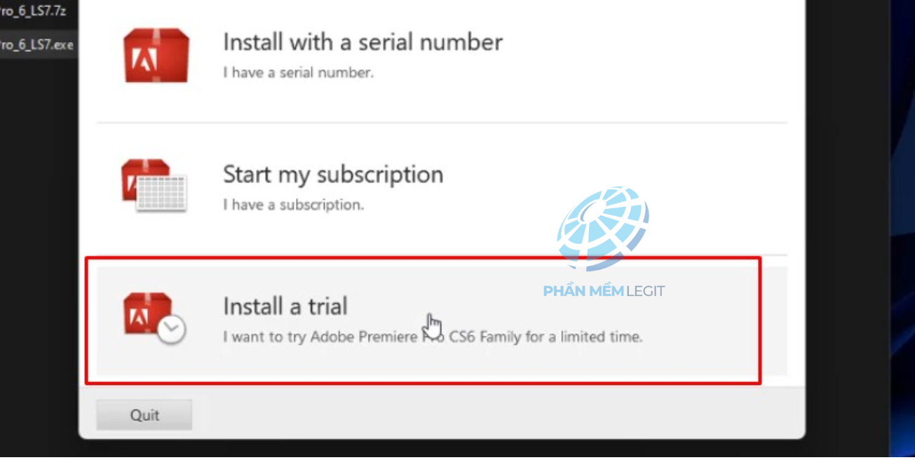Click the Adobe box with clock icon

(x=155, y=318)
